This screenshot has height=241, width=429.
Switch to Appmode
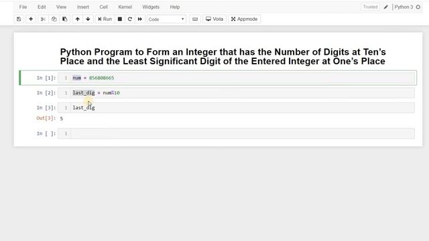[244, 19]
